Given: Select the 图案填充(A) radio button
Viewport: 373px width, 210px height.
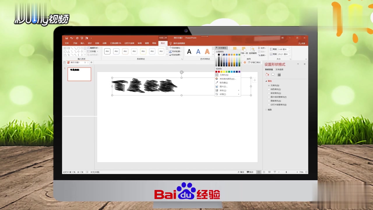Looking at the screenshot, I should click(269, 101).
